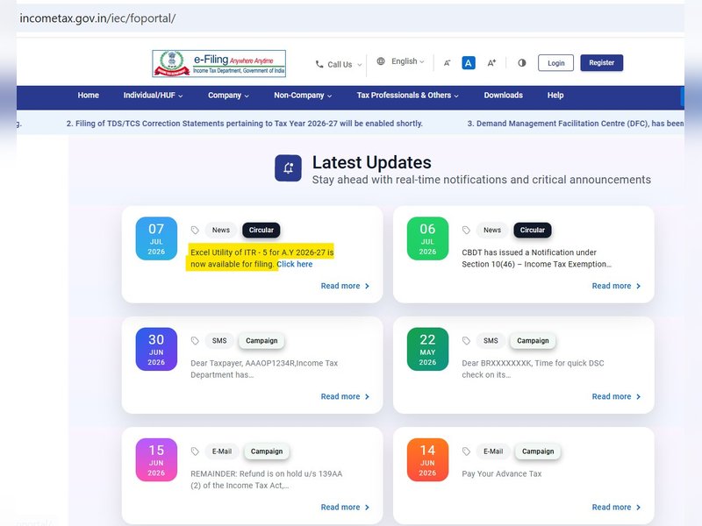Screen dimensions: 702x526
Task: Click the SMS tag on the 30 Jun card
Action: coord(219,341)
